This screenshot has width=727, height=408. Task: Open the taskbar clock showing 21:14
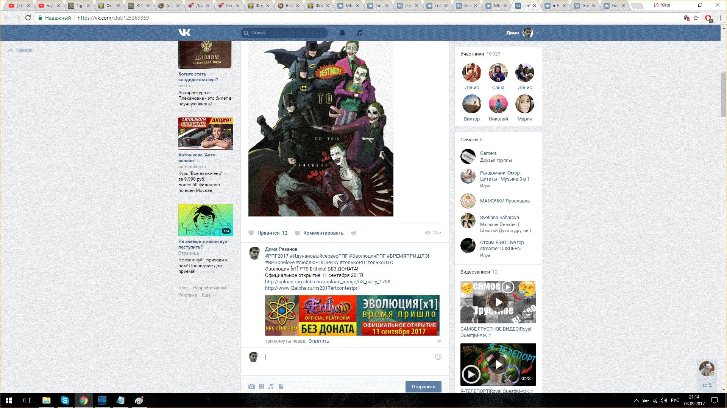[694, 400]
